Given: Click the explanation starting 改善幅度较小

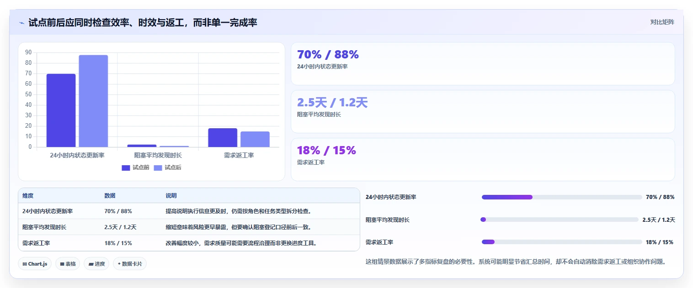Looking at the screenshot, I should [x=241, y=243].
